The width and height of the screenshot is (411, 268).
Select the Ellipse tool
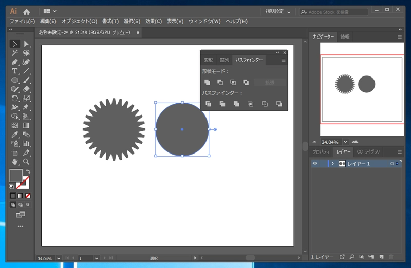pyautogui.click(x=15, y=80)
